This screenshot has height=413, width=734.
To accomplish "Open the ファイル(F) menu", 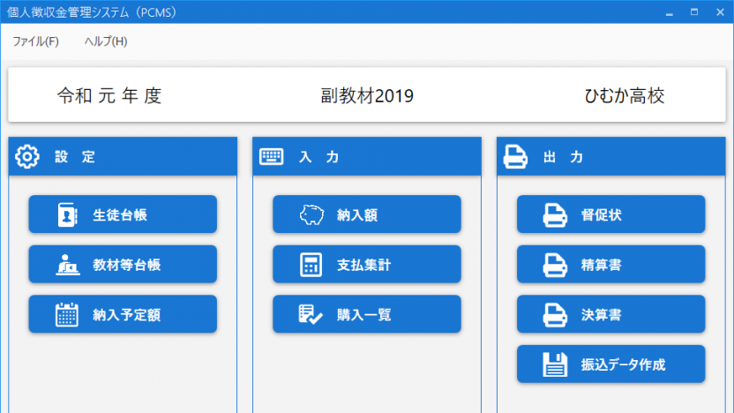I will pos(35,41).
